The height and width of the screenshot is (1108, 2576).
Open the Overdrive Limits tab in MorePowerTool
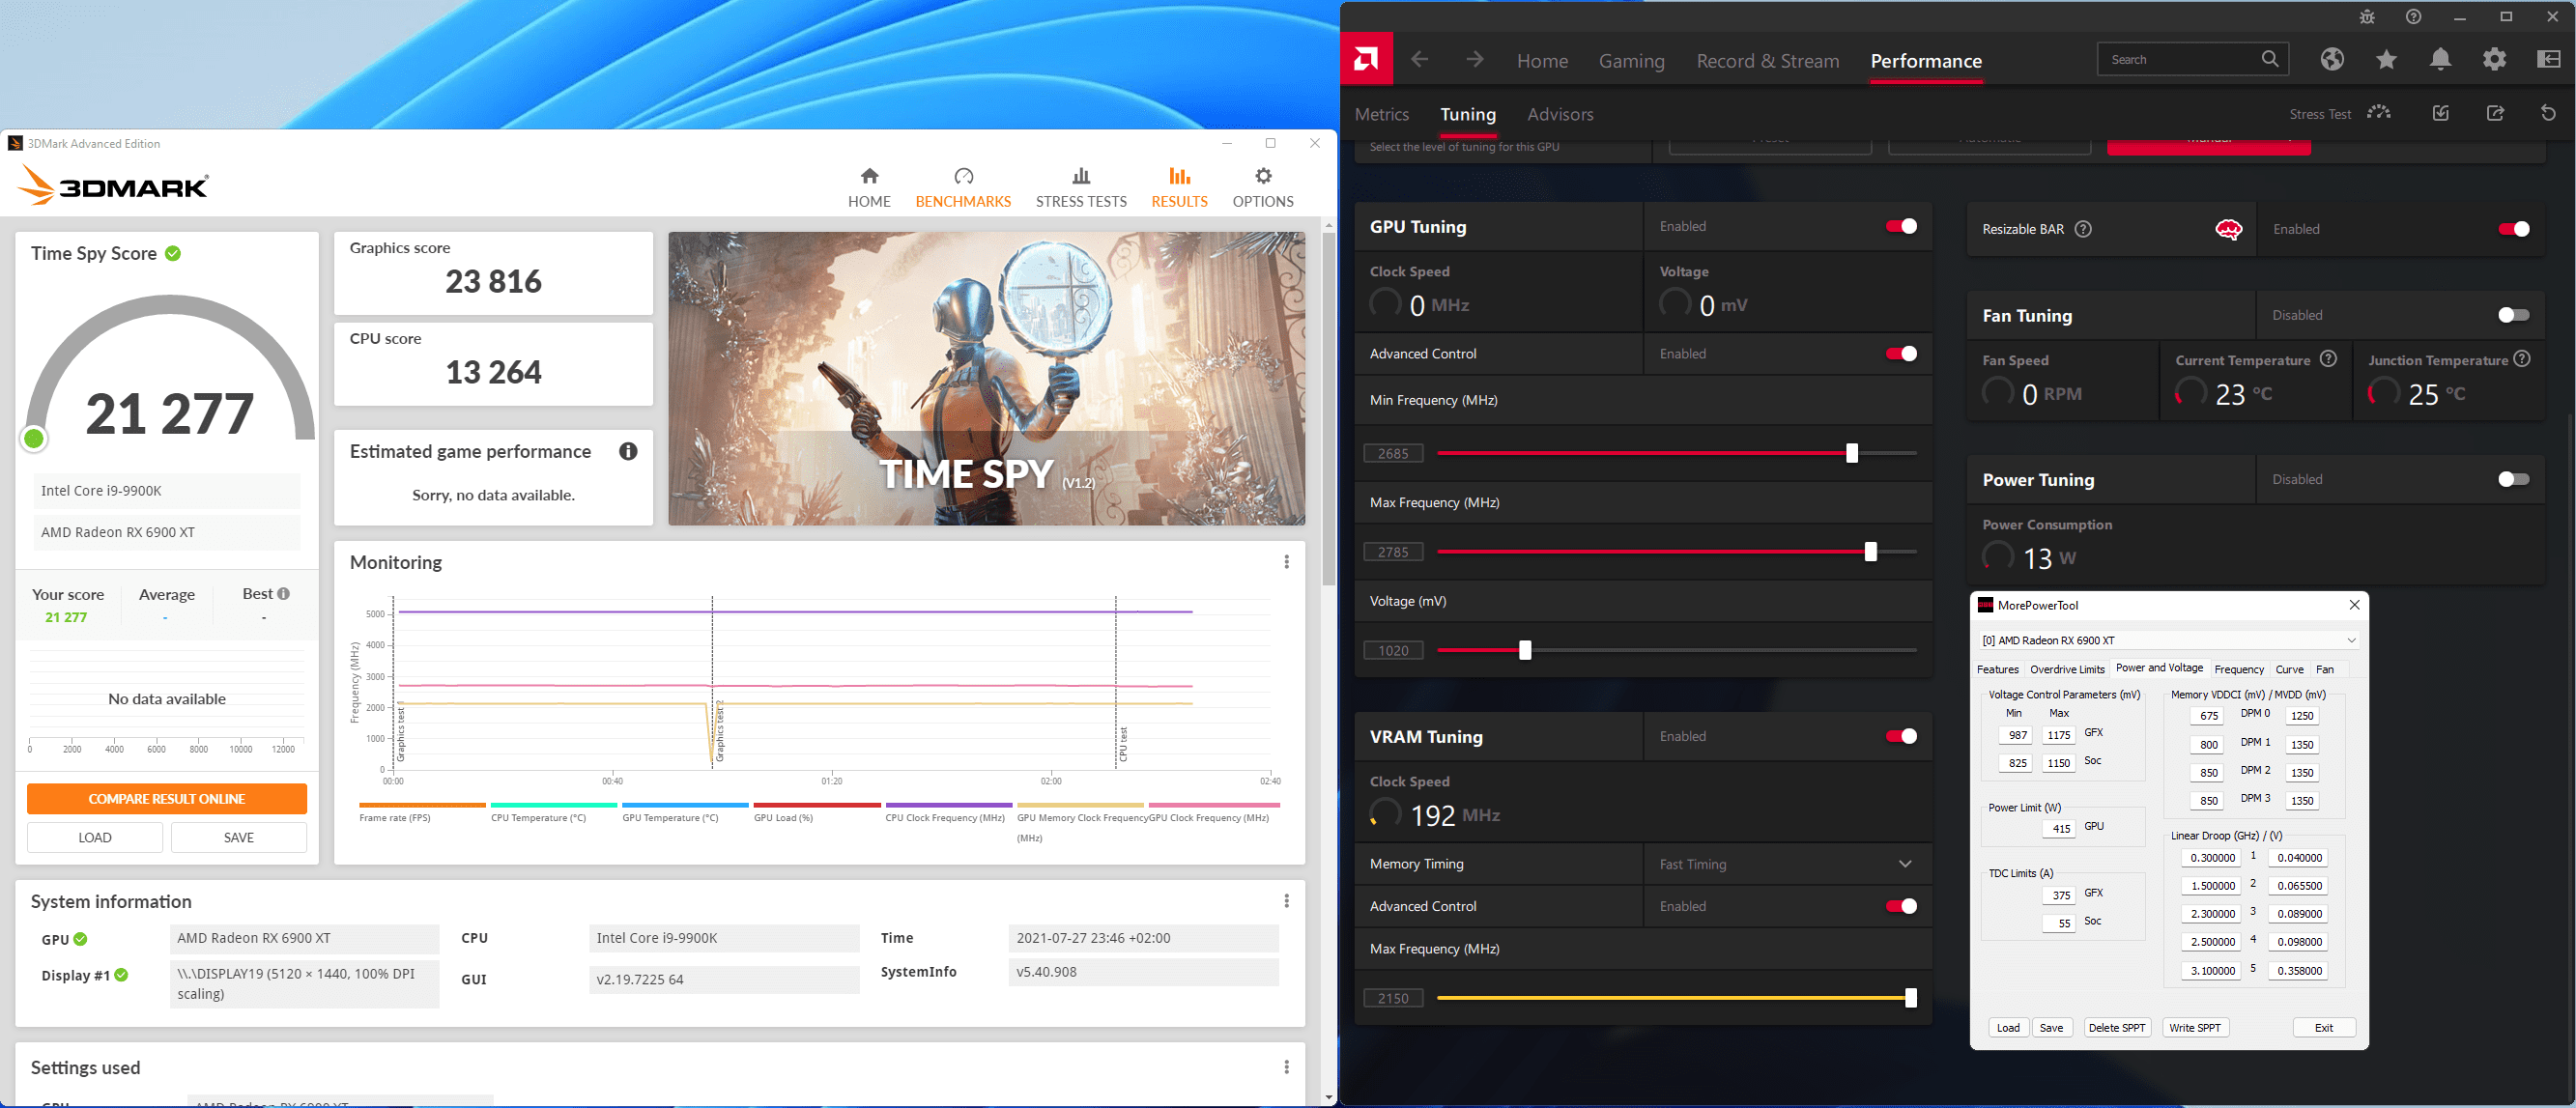pos(2066,669)
